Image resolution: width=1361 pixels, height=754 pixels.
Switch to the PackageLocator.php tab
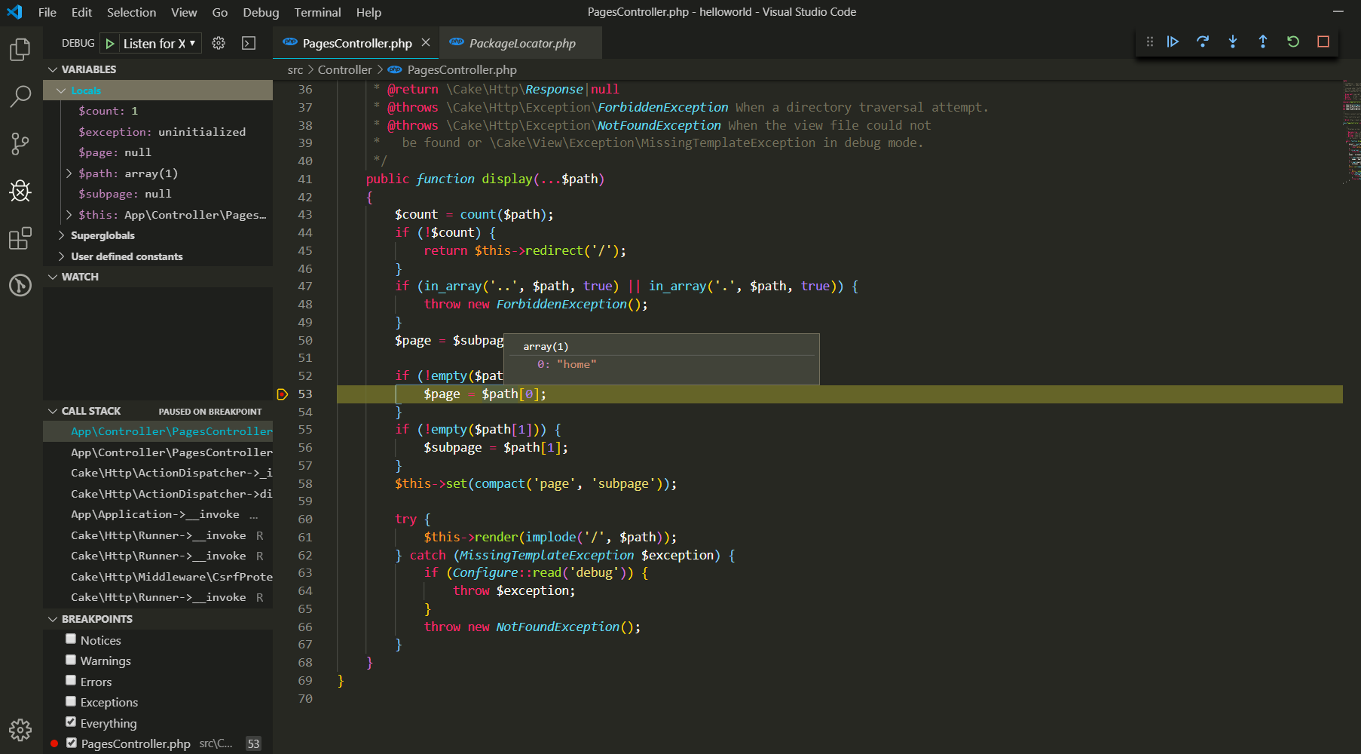(x=521, y=43)
